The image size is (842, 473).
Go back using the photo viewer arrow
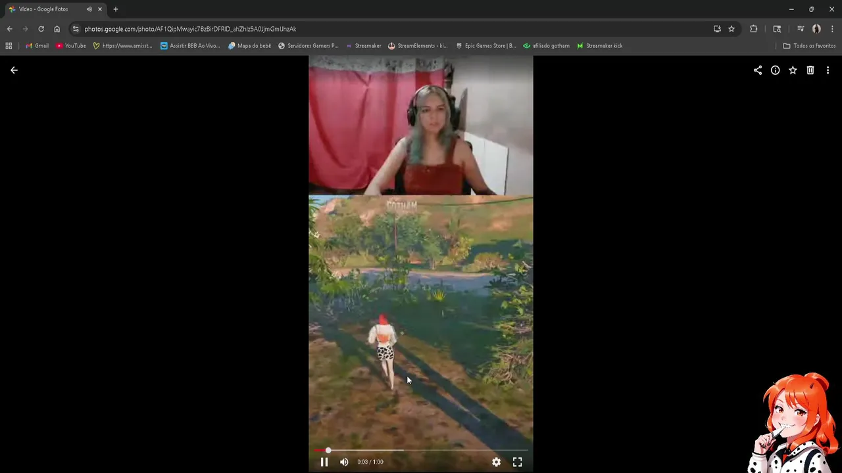point(14,70)
